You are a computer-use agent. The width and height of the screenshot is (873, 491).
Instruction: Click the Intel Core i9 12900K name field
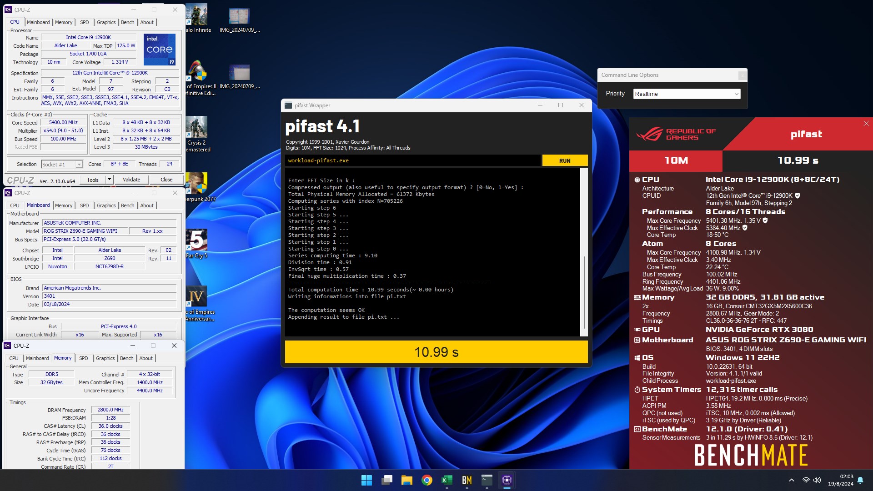(88, 38)
